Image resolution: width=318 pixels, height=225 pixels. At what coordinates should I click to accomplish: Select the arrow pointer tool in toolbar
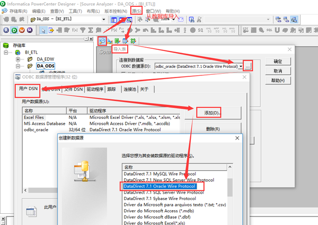click(x=43, y=30)
